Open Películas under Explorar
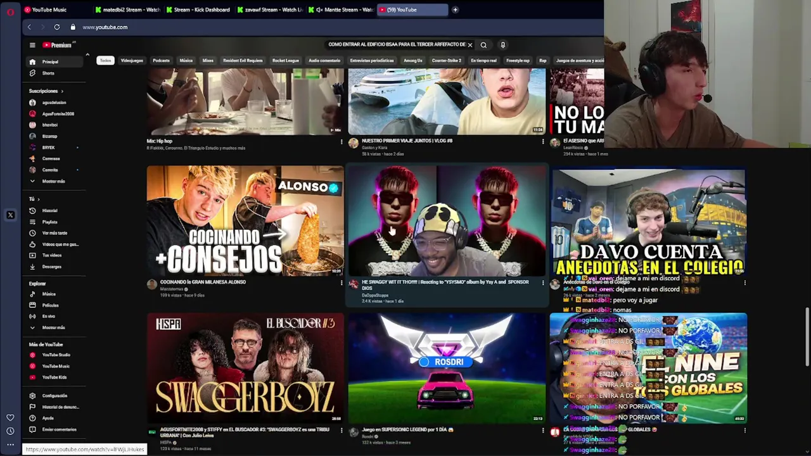Viewport: 811px width, 456px height. point(56,305)
